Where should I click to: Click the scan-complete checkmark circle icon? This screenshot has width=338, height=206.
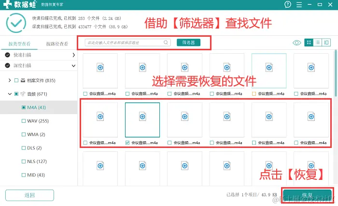[x=16, y=23]
